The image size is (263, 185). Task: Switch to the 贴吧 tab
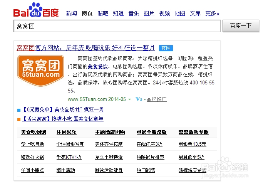(x=103, y=13)
